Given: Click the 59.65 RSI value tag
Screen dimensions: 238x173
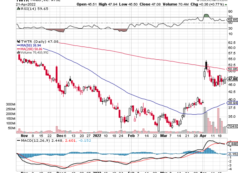Looking at the screenshot, I should click(232, 20).
